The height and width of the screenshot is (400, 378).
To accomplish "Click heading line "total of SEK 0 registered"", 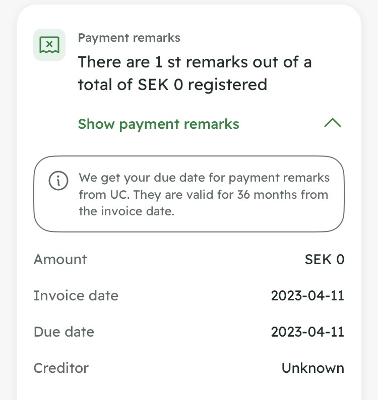I will click(172, 85).
